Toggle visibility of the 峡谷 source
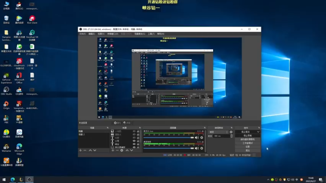Viewport: 326px width, 183px height. [x=134, y=144]
